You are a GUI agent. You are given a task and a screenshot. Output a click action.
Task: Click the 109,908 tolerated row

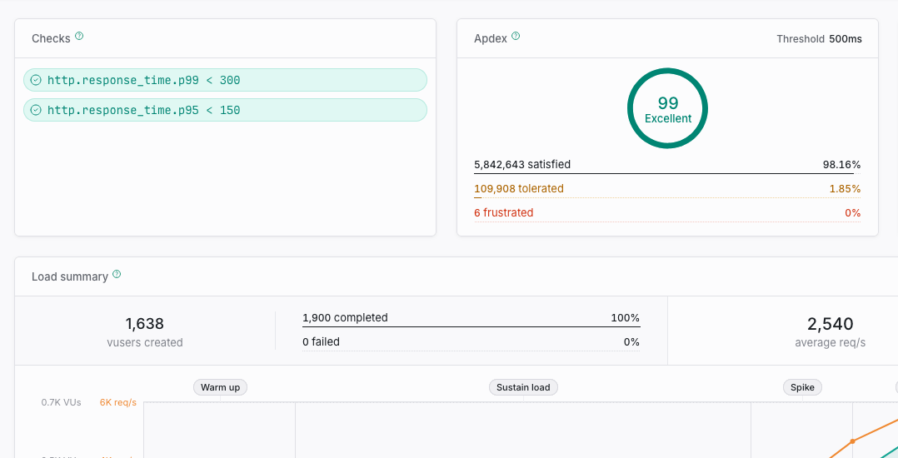coord(666,189)
